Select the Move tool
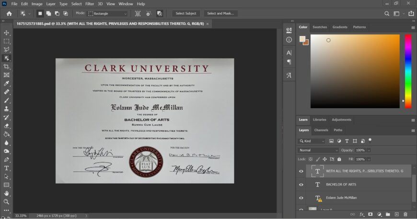This screenshot has width=417, height=219. click(x=6, y=33)
